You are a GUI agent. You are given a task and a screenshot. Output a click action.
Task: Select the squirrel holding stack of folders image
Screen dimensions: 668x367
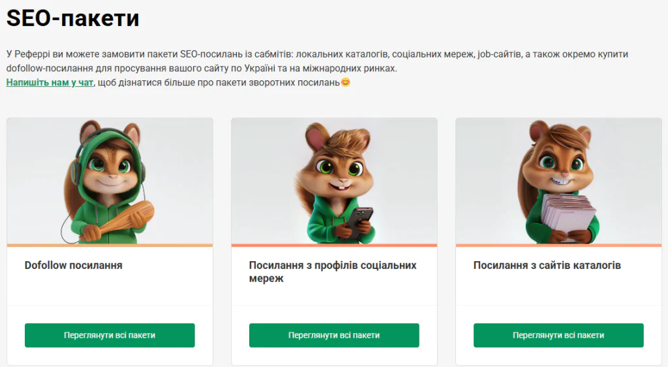pos(558,181)
